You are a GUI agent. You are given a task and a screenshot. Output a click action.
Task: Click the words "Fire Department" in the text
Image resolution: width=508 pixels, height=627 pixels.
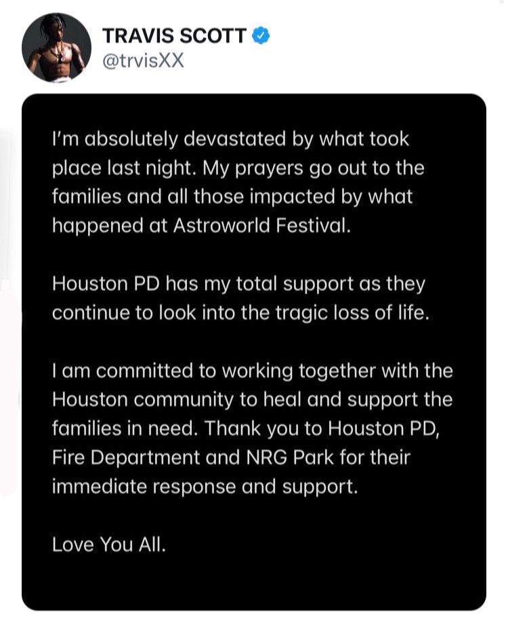[x=126, y=458]
